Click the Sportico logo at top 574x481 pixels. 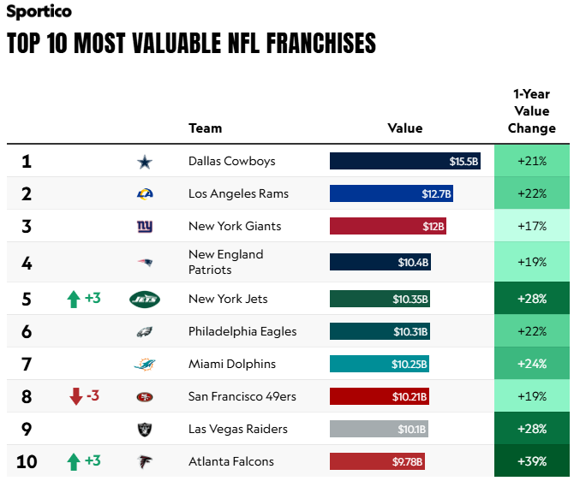(39, 11)
